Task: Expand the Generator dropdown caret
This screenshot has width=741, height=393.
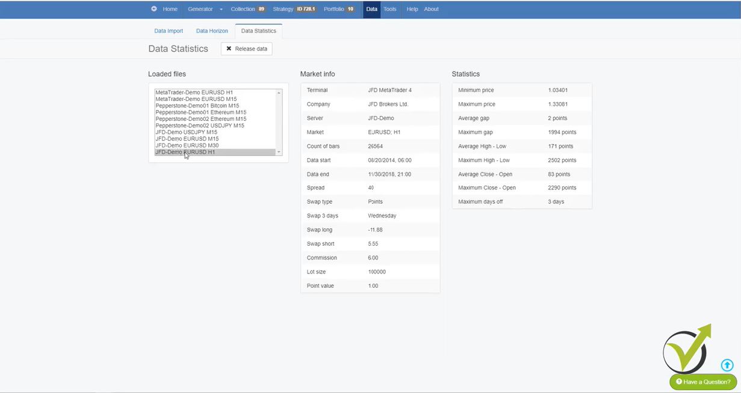Action: (x=221, y=10)
